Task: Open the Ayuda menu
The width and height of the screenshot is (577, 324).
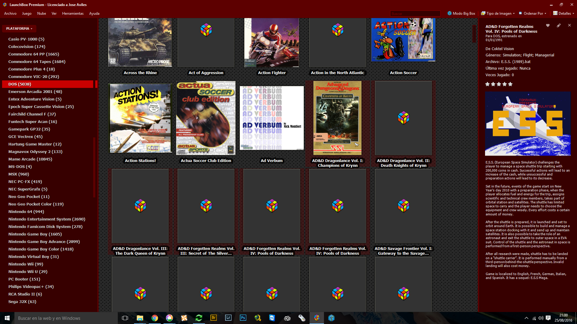Action: 94,13
